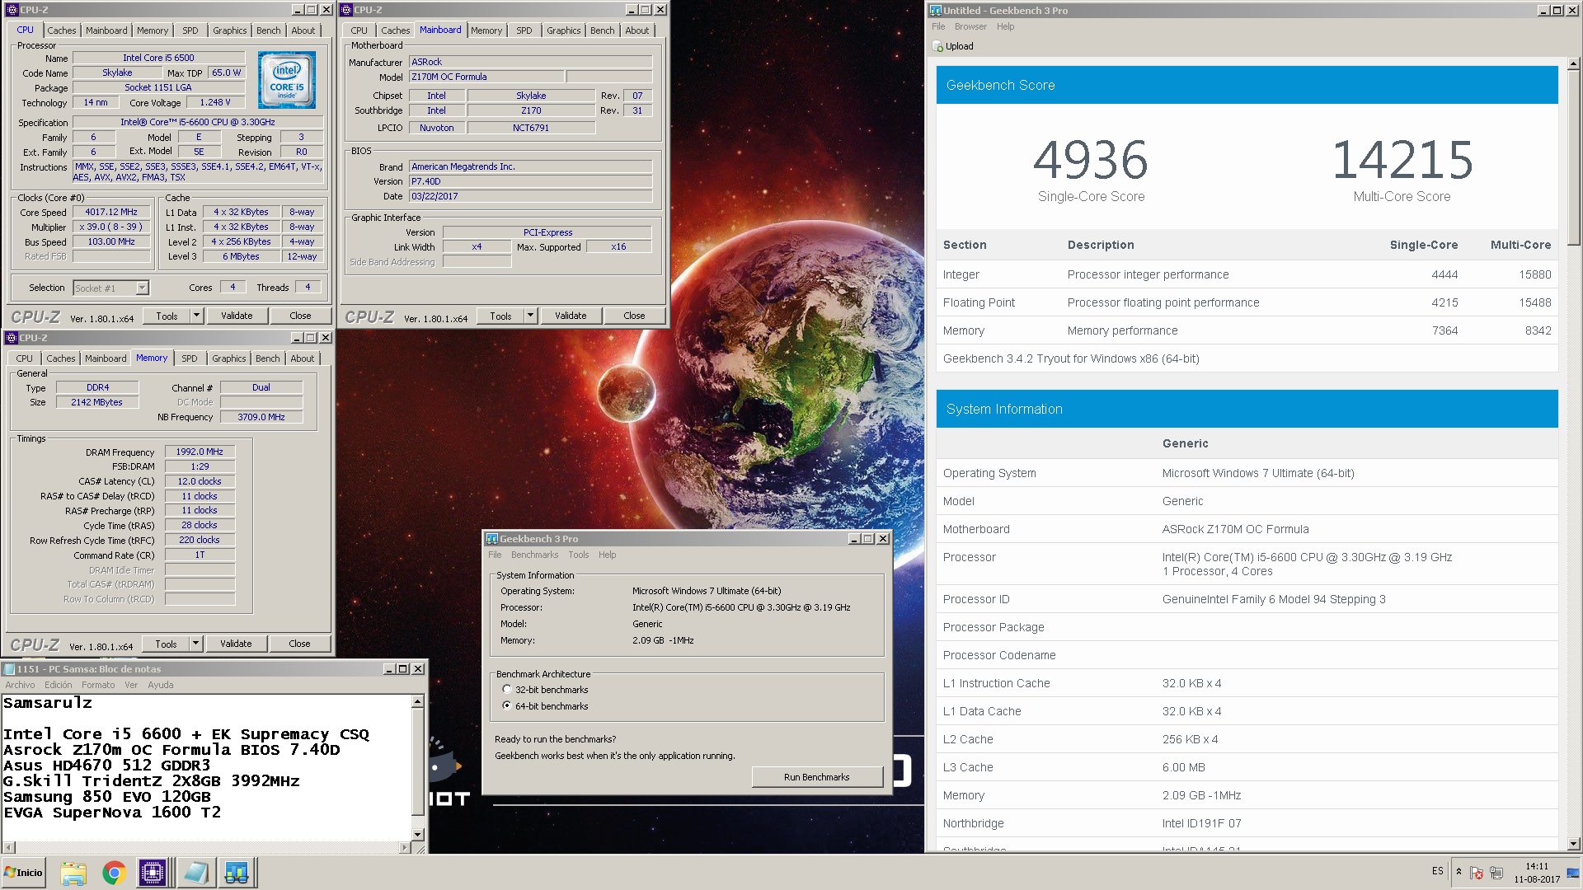Click the title bar icon of the CPU-Z Mainboard window
The width and height of the screenshot is (1583, 890).
point(346,10)
